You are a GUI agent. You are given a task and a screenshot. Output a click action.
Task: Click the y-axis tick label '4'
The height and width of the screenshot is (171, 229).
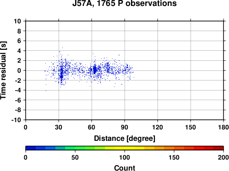19,51
